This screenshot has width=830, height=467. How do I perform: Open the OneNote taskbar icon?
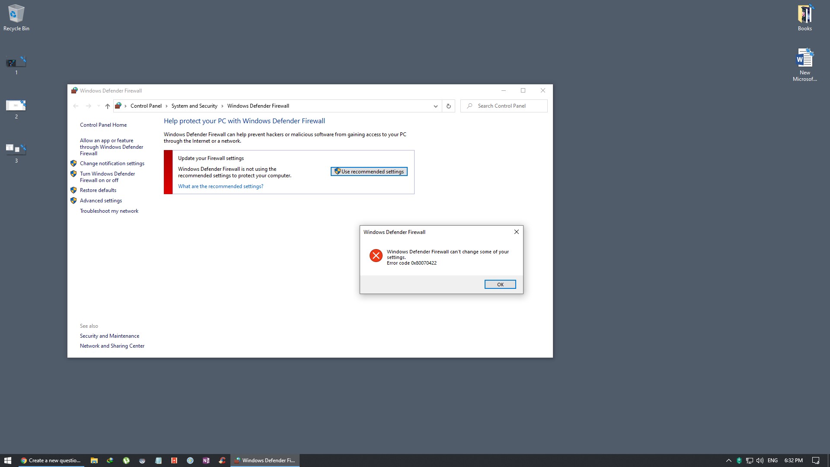click(x=206, y=461)
